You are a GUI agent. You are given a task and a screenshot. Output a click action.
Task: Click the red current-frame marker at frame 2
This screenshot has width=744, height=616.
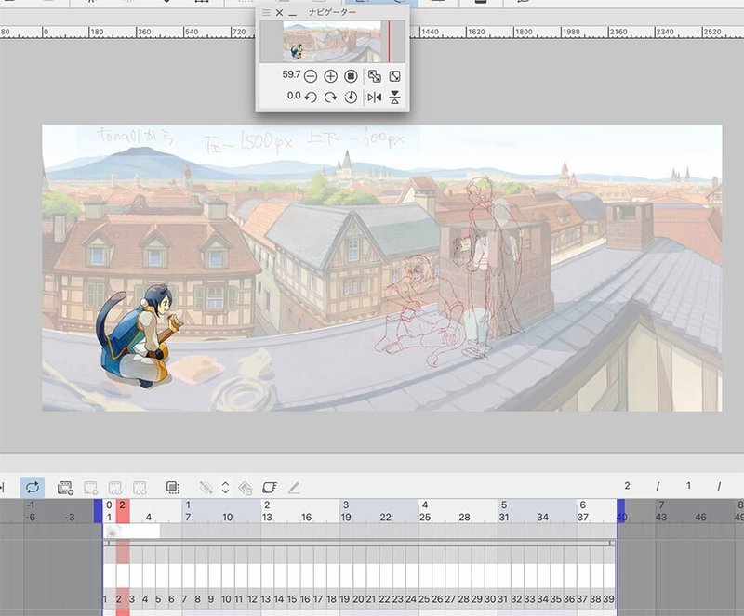pos(123,511)
